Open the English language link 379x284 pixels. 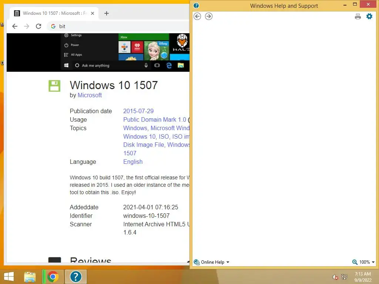(133, 162)
